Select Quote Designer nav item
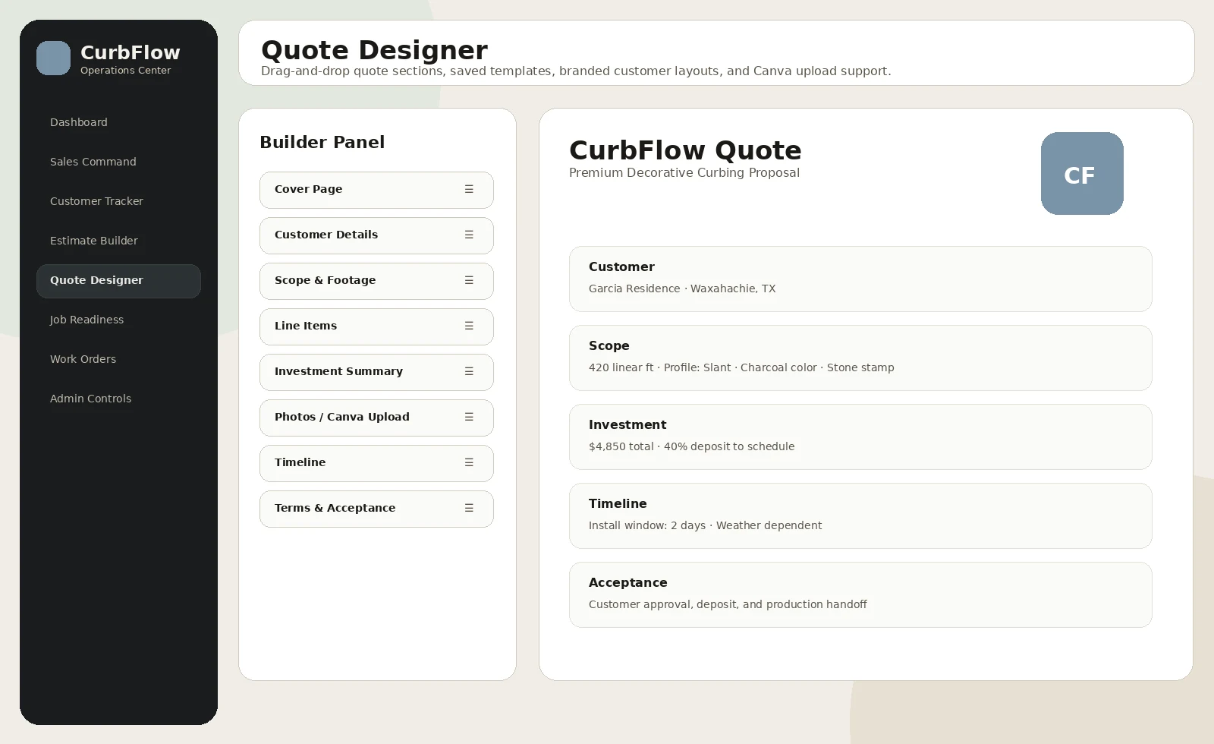Image resolution: width=1214 pixels, height=744 pixels. click(x=118, y=281)
